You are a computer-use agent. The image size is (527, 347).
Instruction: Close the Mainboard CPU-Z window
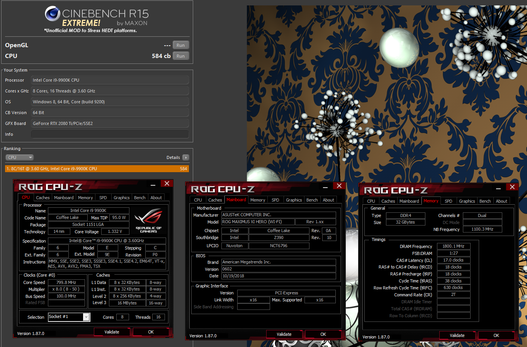point(339,186)
